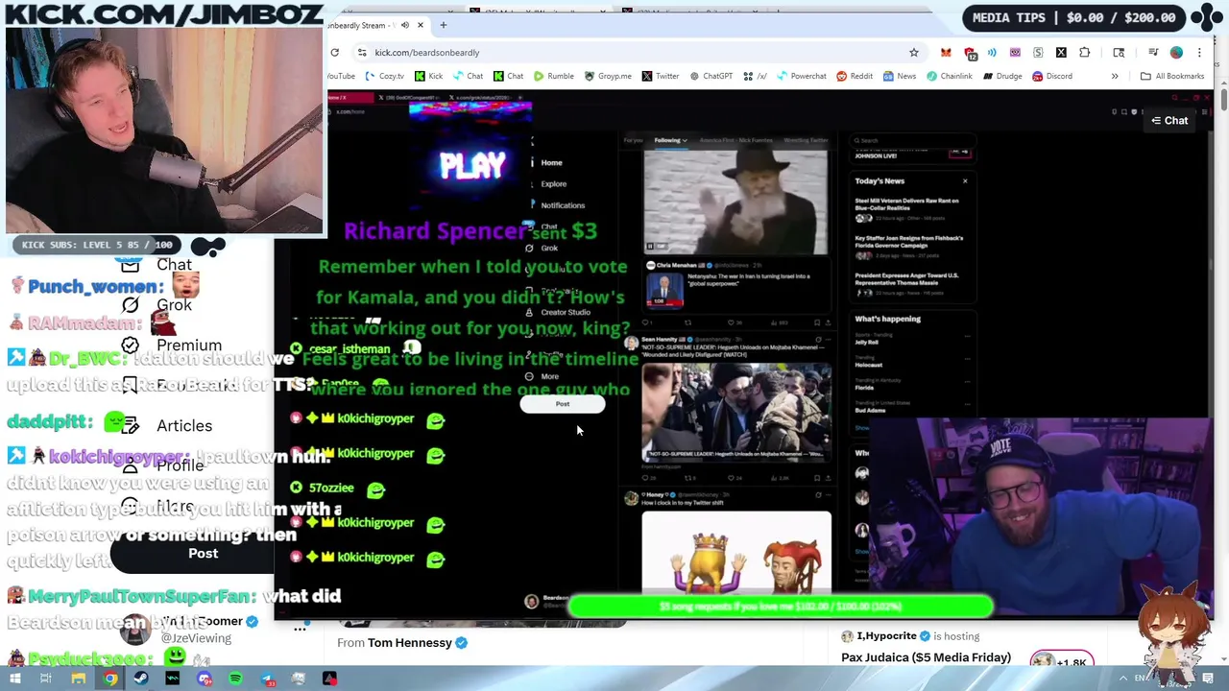Open File Explorer from the taskbar

[79, 679]
